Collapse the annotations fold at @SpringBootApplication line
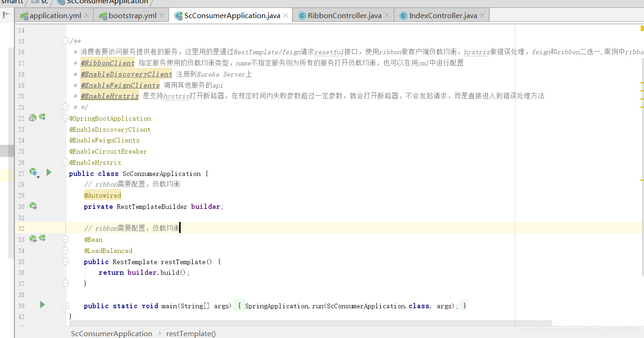This screenshot has width=644, height=338. pos(65,118)
